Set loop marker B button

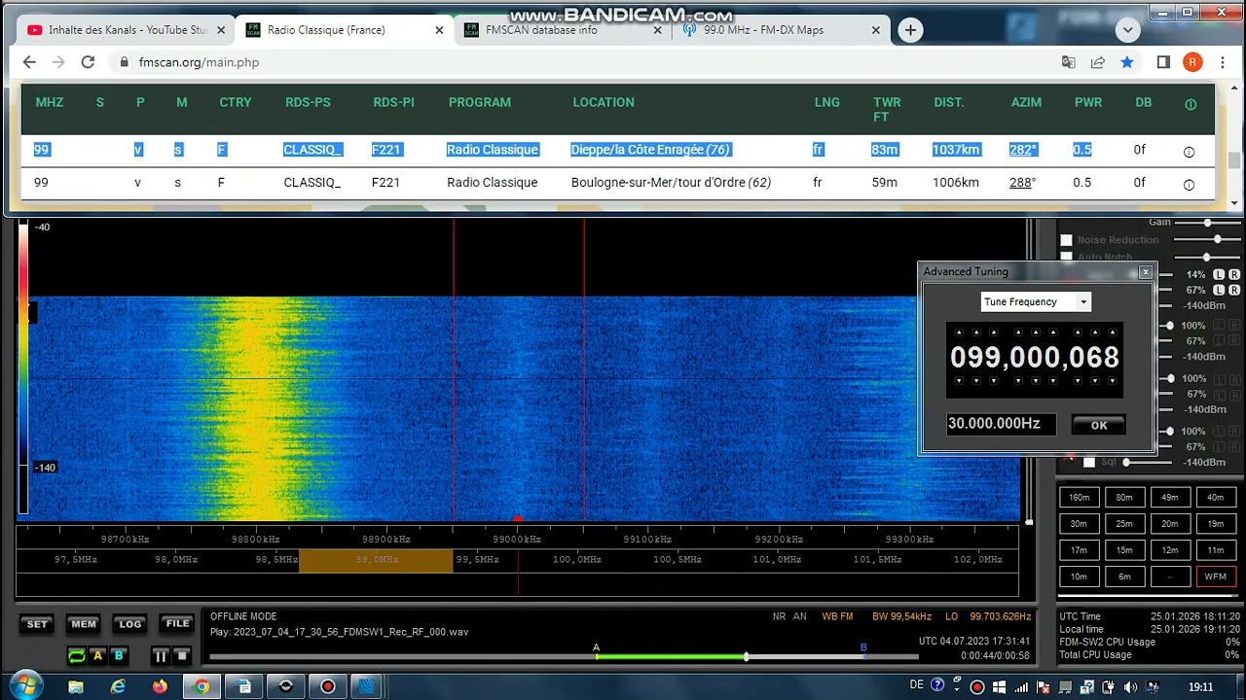[119, 656]
